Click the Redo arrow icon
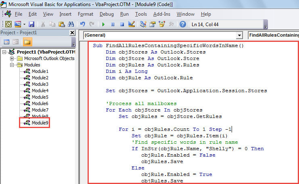Image resolution: width=299 pixels, height=184 pixels. [x=92, y=24]
